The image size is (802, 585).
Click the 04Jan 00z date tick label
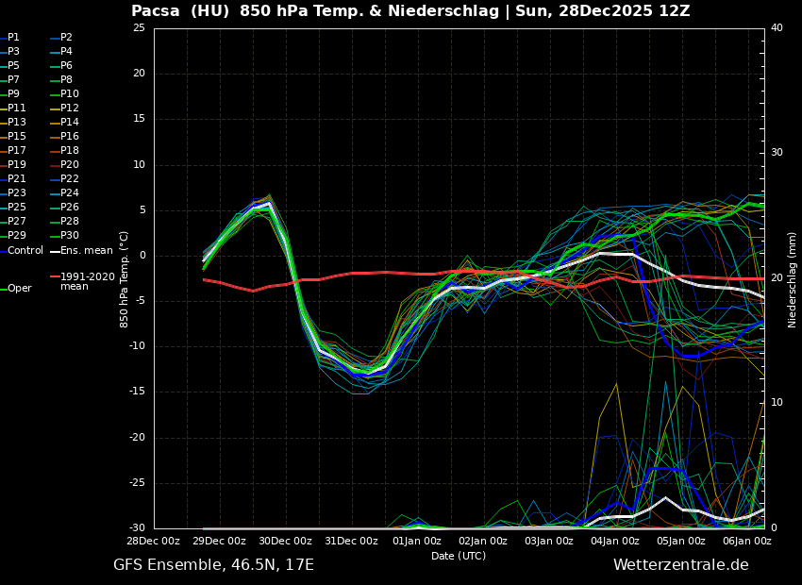tap(615, 542)
